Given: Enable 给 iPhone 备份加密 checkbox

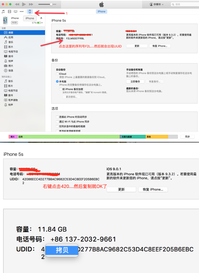Looking at the screenshot, I should click(x=61, y=89).
